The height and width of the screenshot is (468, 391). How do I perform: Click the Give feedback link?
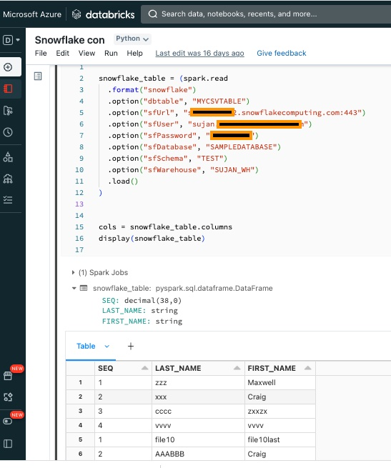point(282,53)
